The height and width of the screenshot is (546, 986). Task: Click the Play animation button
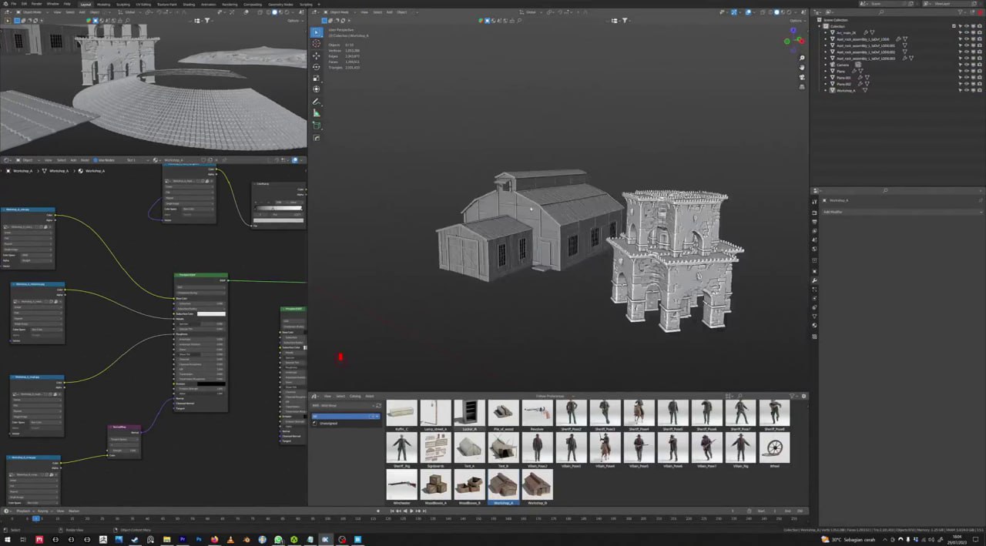[411, 511]
